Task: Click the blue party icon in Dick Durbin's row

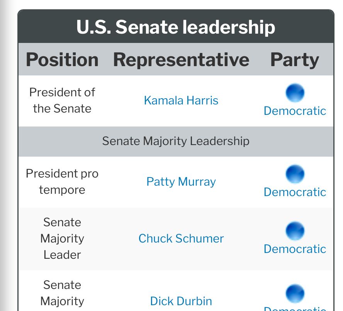Action: [x=295, y=294]
